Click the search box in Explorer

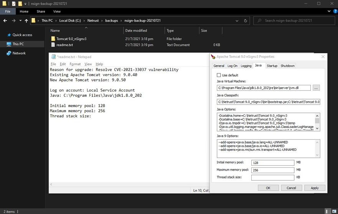[294, 21]
